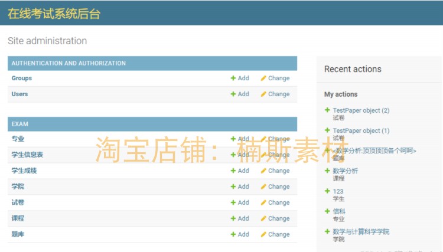Open the 学院 model link

coord(18,186)
